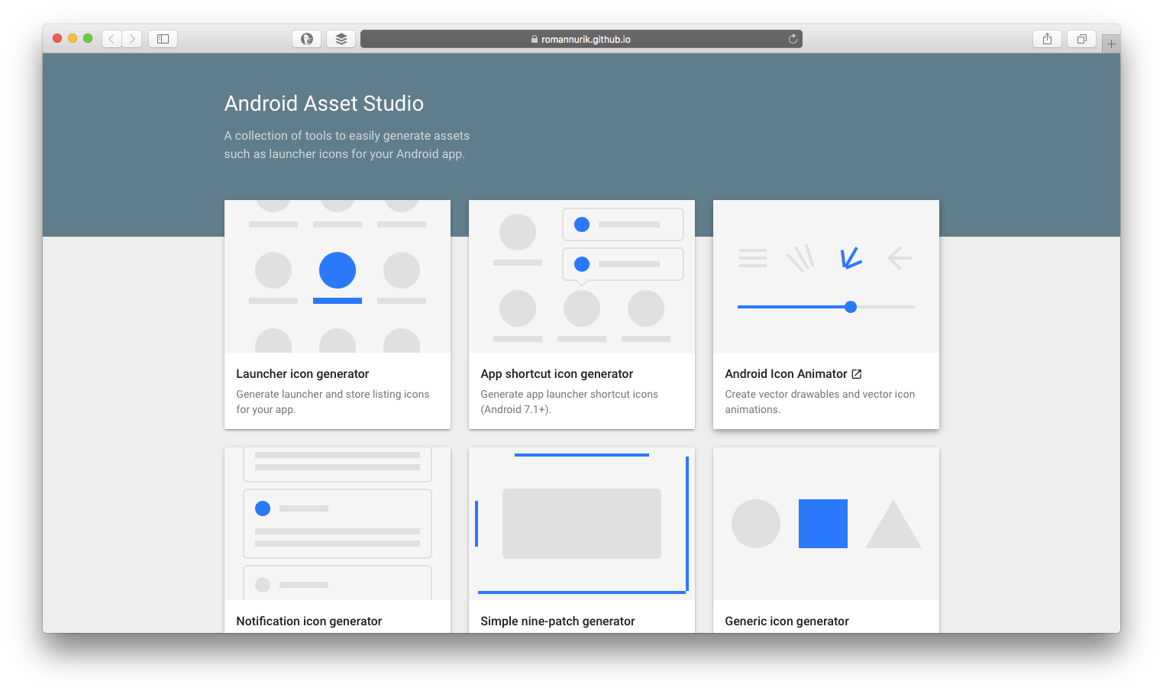This screenshot has height=694, width=1163.
Task: Show all tabs overview icon
Action: point(1081,39)
